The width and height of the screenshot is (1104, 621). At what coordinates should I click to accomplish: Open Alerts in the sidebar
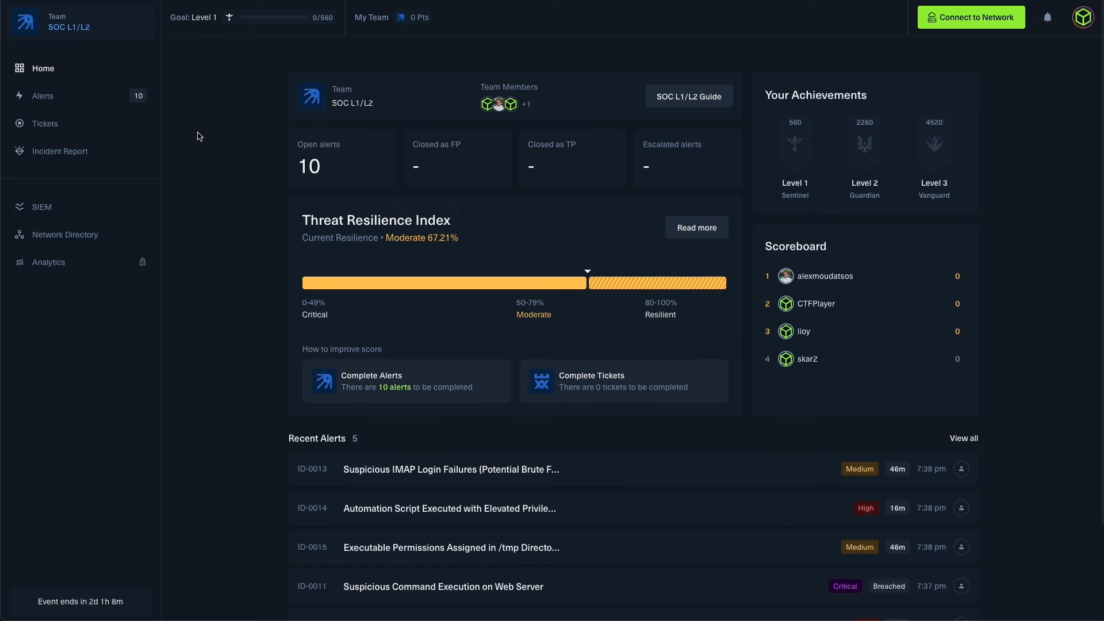(x=43, y=96)
